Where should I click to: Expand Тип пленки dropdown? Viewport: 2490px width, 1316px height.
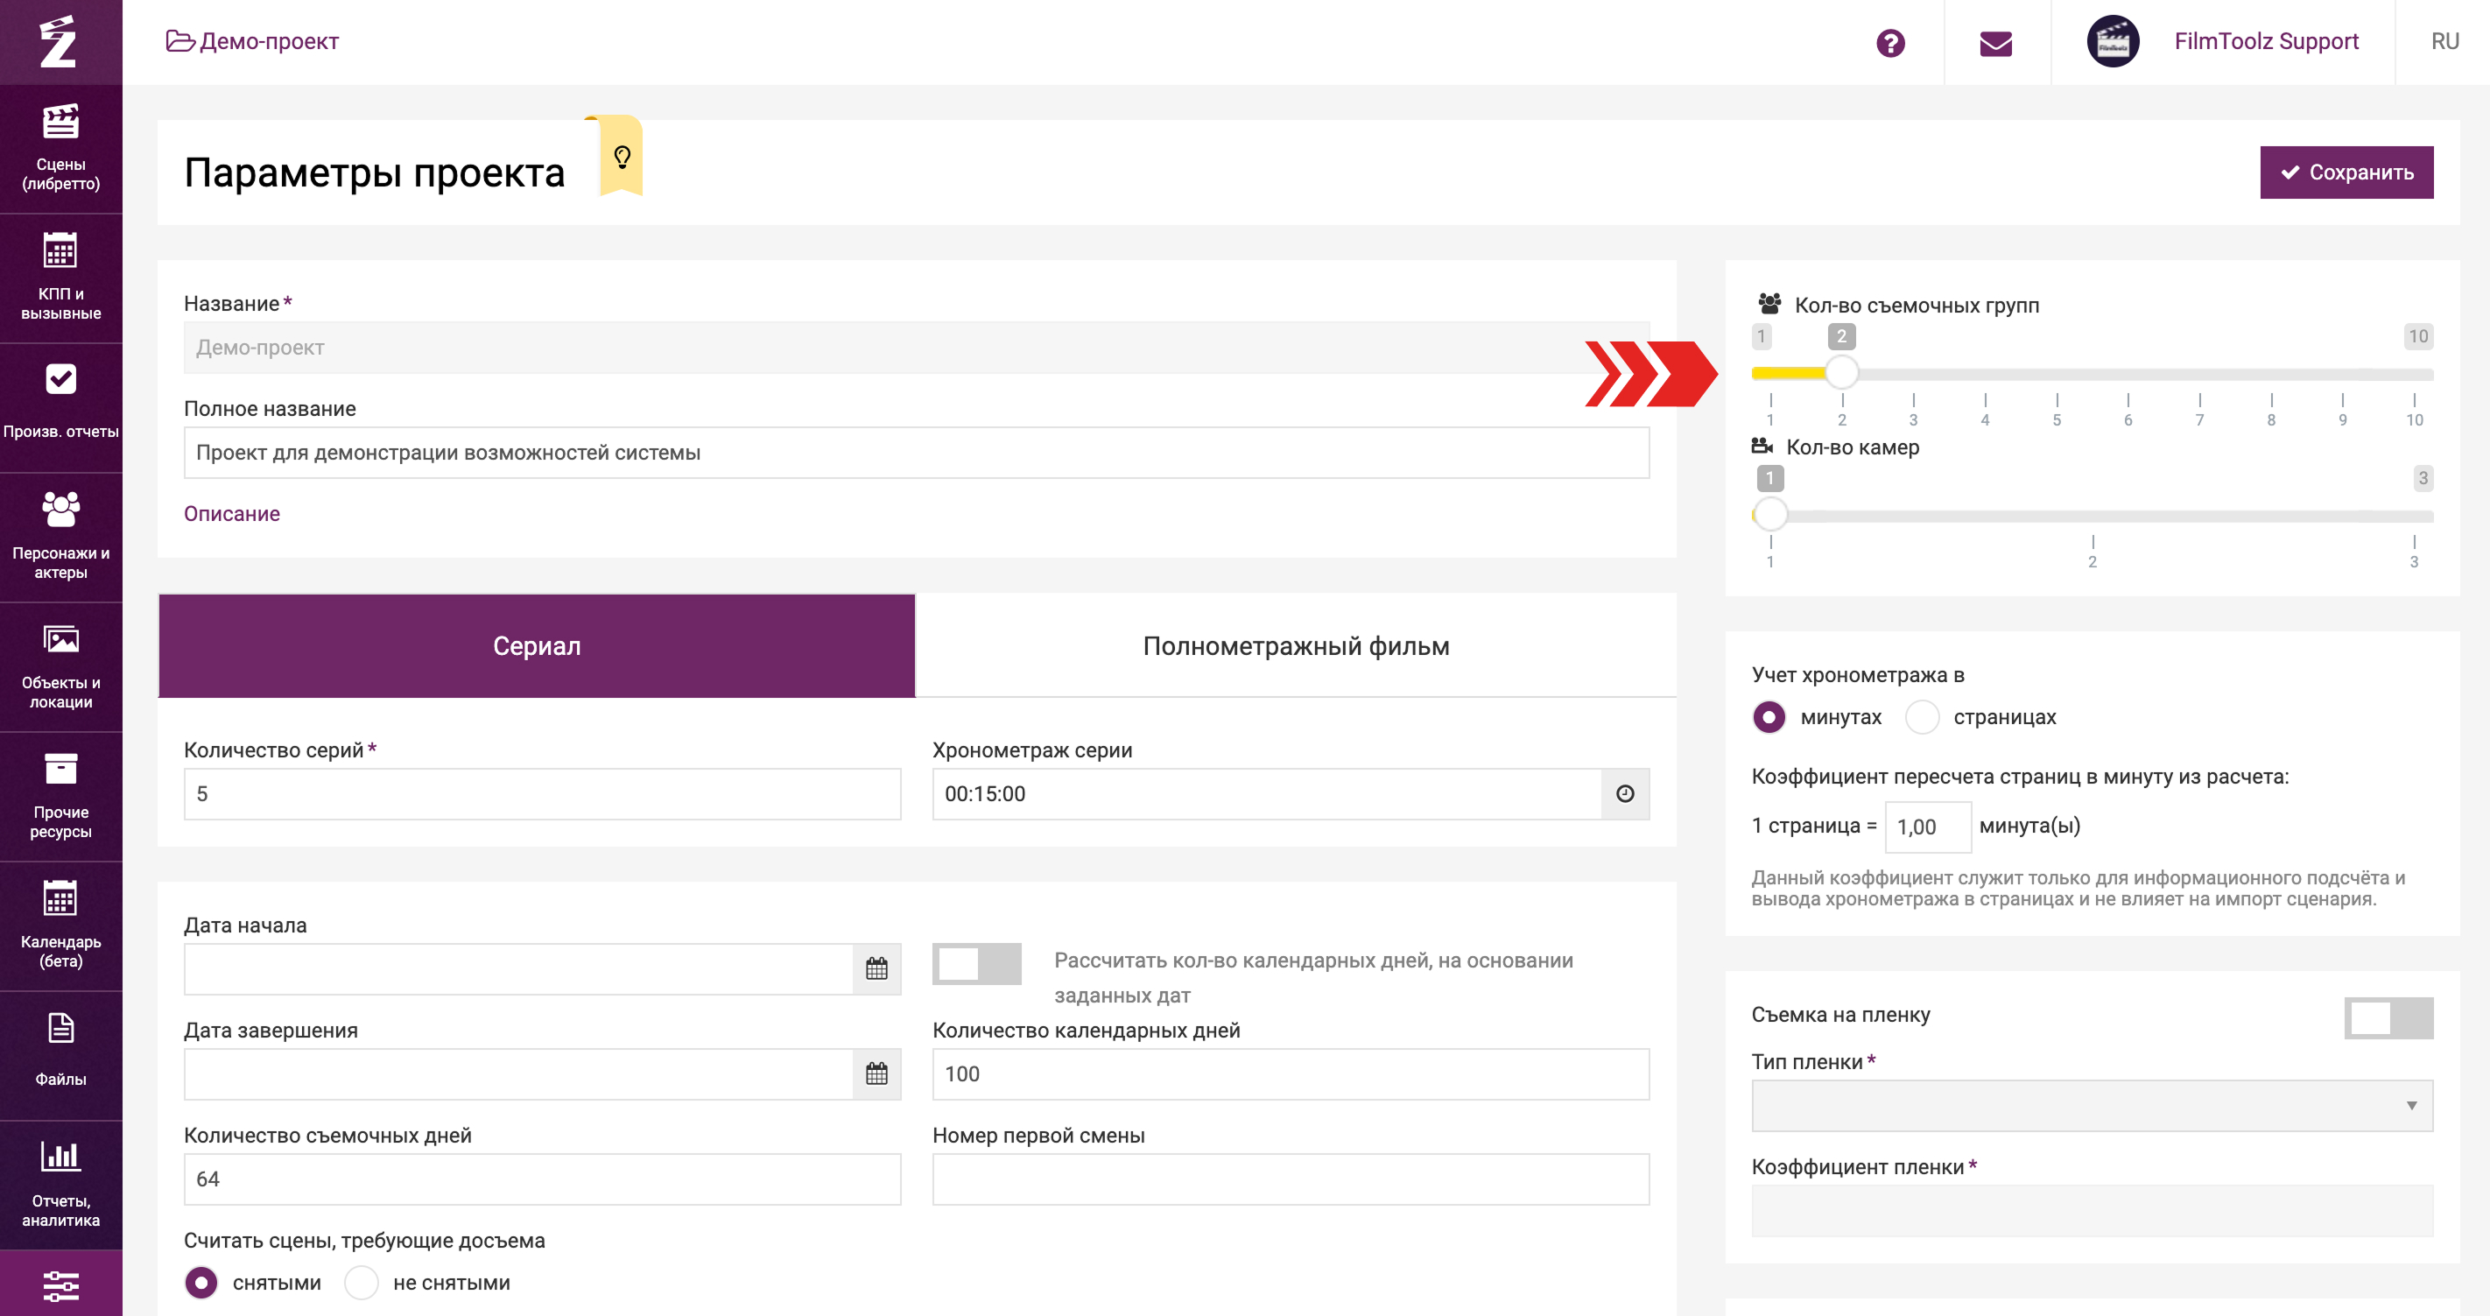click(x=2091, y=1105)
